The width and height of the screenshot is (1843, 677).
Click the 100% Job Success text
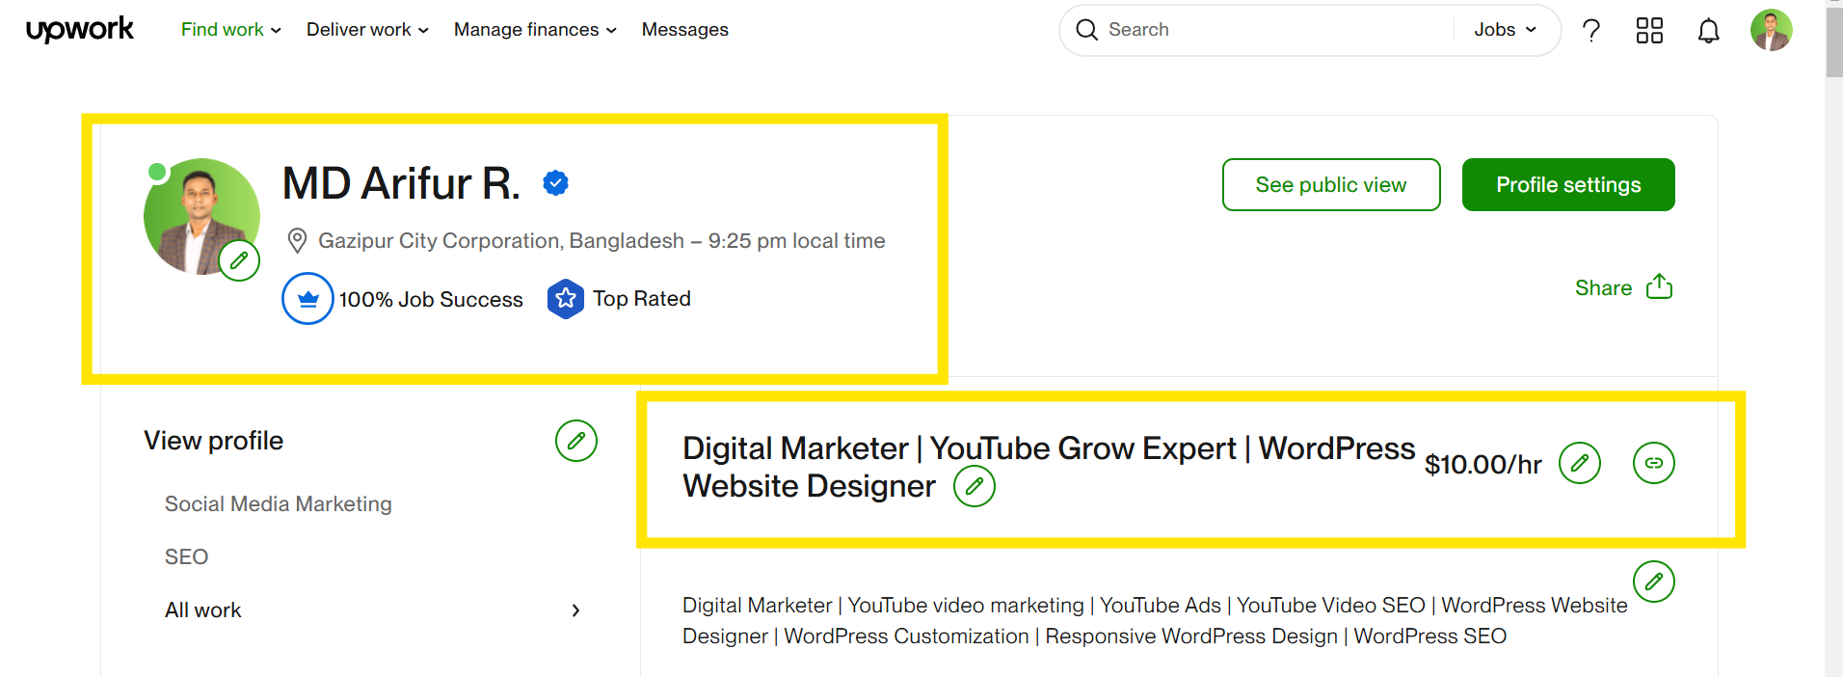431,300
